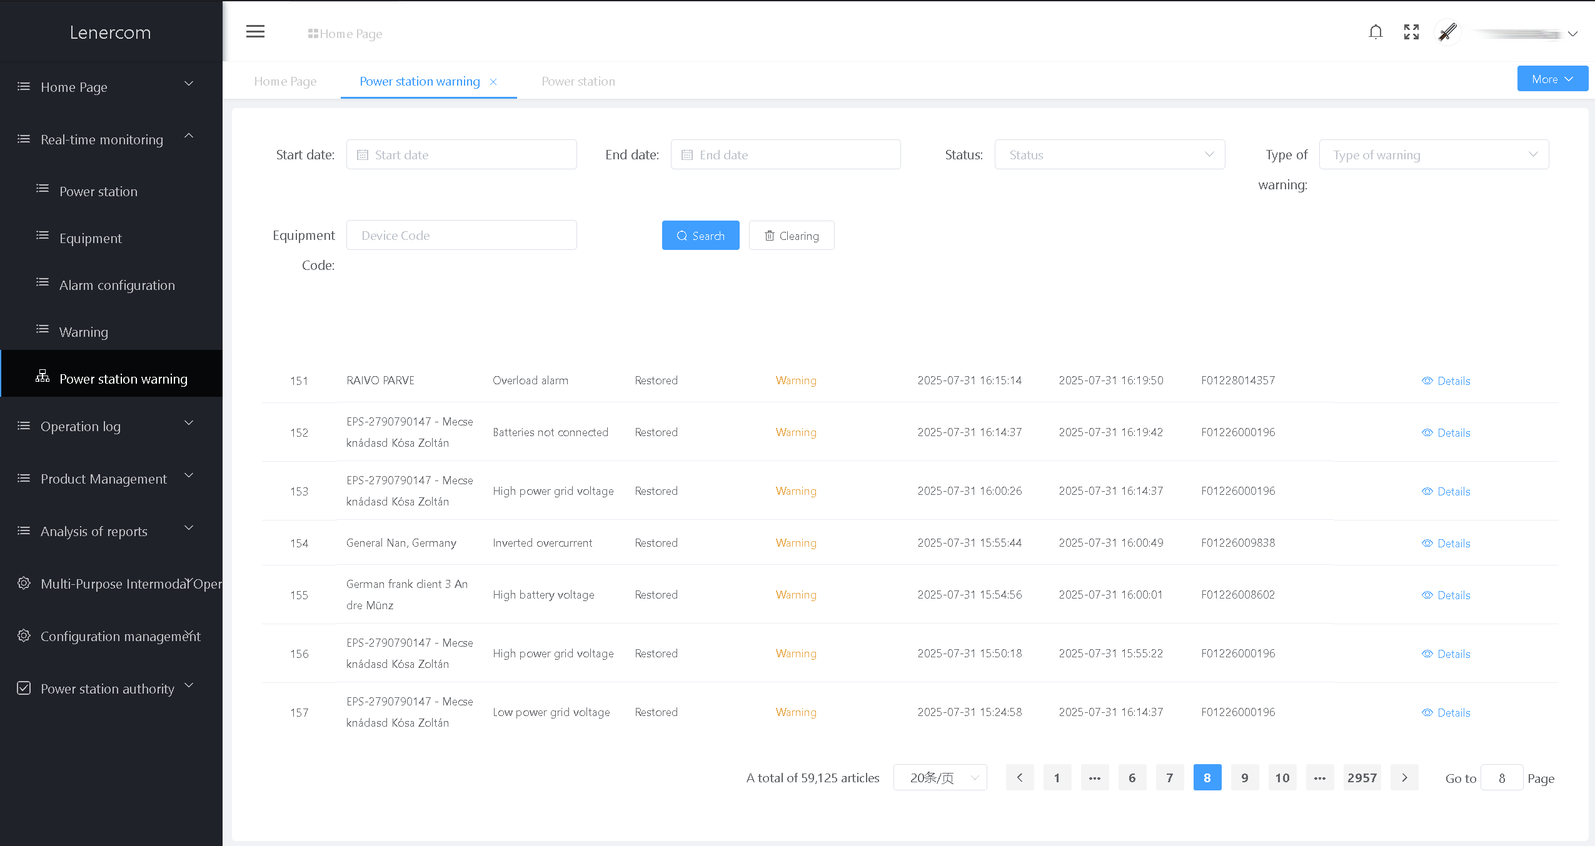Click the Start date calendar icon
The width and height of the screenshot is (1595, 846).
[x=363, y=155]
